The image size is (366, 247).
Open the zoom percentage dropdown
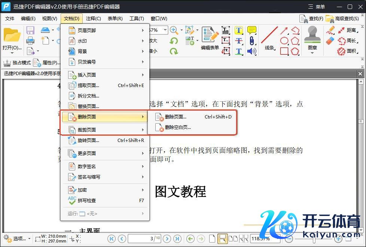(165, 30)
